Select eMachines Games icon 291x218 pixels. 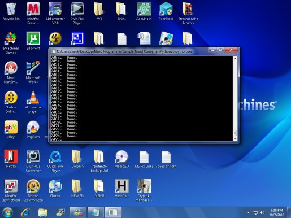tap(11, 43)
